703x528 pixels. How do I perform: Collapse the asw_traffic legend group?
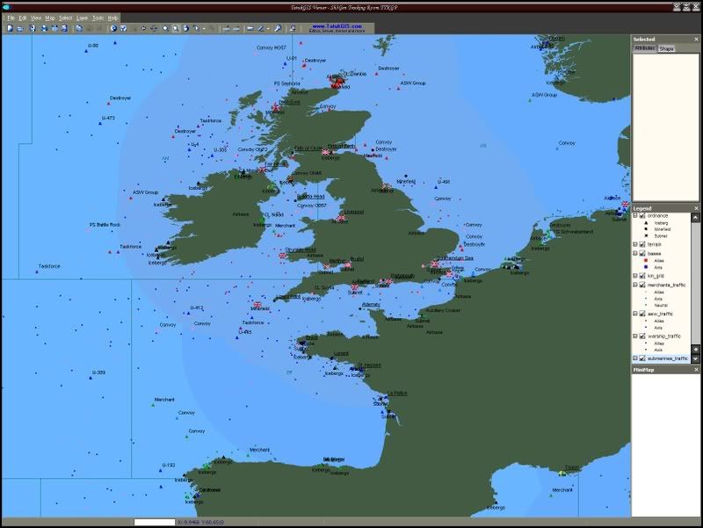click(635, 313)
